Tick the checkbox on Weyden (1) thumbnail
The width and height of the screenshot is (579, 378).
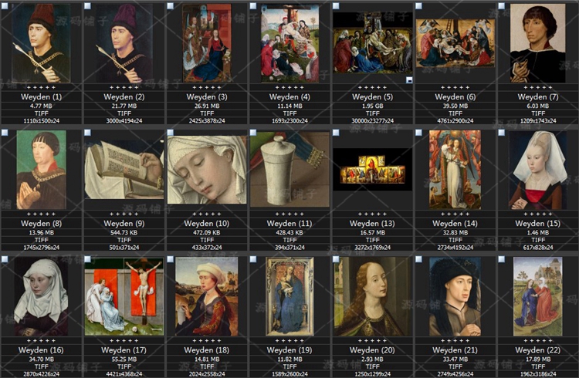click(x=5, y=5)
